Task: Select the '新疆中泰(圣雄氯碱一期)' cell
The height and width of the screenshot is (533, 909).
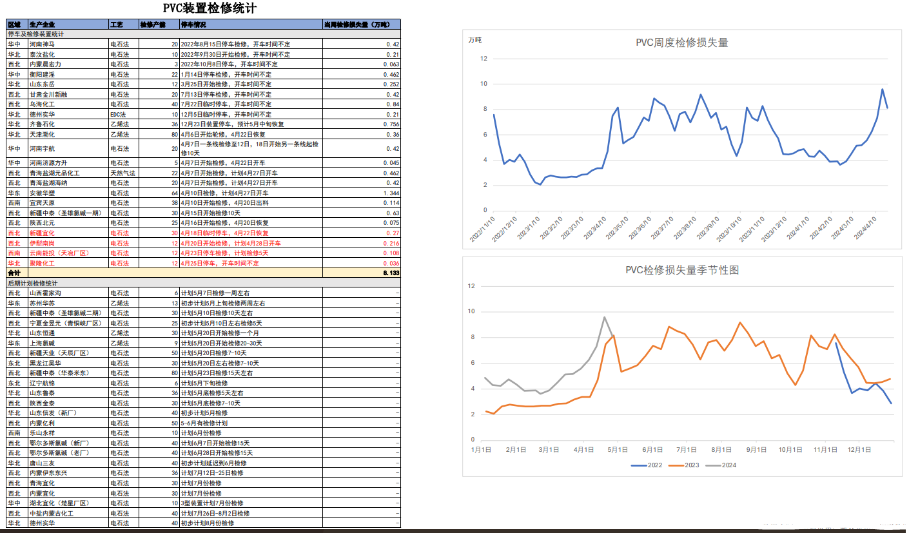Action: pos(68,213)
